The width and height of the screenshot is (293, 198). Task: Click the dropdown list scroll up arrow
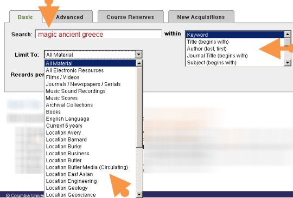click(139, 63)
